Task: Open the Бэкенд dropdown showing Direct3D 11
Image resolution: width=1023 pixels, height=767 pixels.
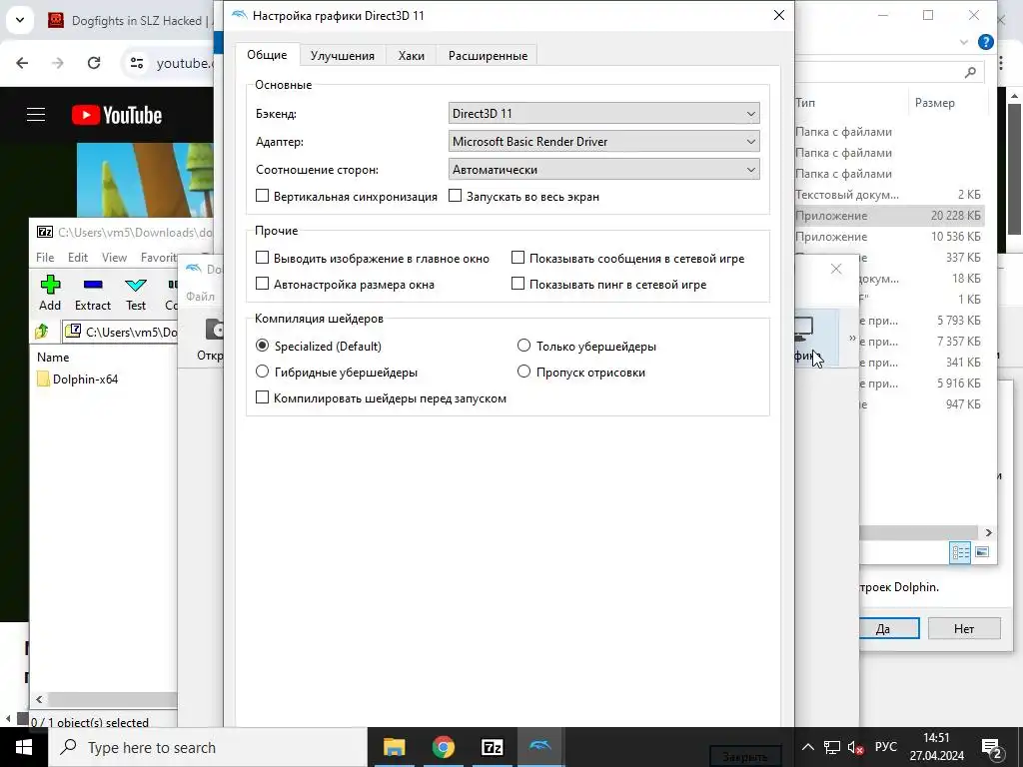Action: (x=603, y=114)
